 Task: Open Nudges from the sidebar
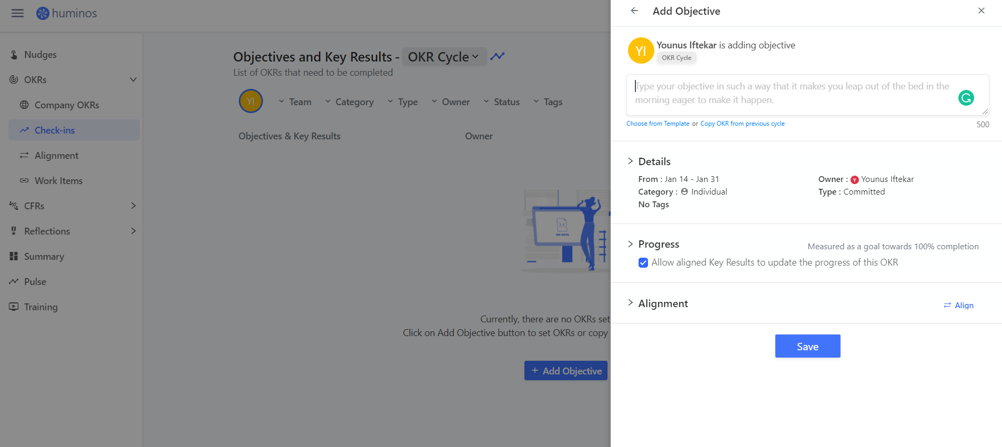coord(40,55)
